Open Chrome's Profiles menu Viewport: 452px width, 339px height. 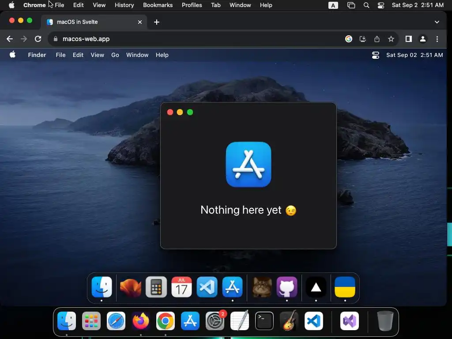click(192, 5)
